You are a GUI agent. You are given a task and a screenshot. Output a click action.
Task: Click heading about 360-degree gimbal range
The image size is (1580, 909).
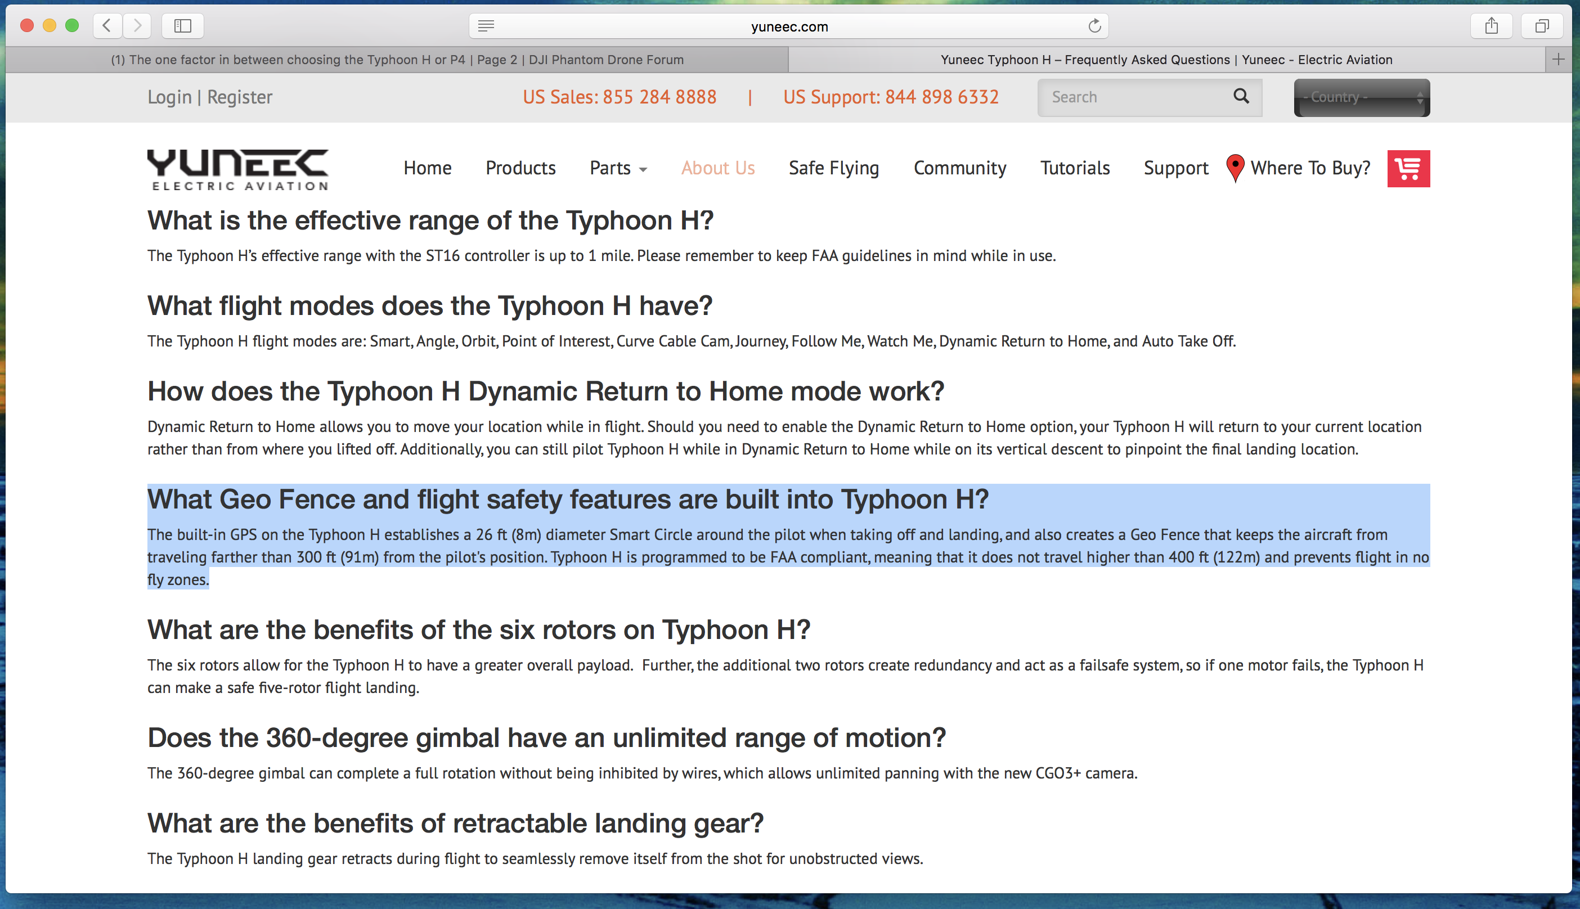pyautogui.click(x=546, y=738)
